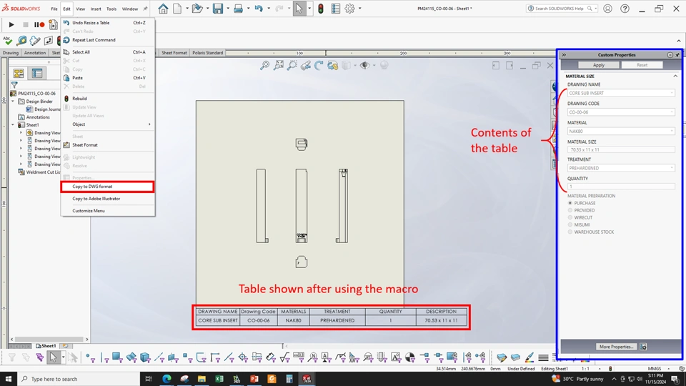This screenshot has width=686, height=386.
Task: Open the Options gear icon
Action: tap(349, 9)
